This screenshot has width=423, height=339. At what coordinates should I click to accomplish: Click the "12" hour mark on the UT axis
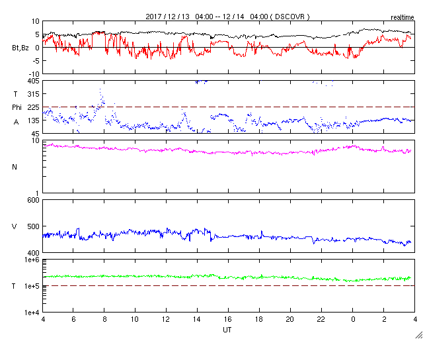point(166,319)
